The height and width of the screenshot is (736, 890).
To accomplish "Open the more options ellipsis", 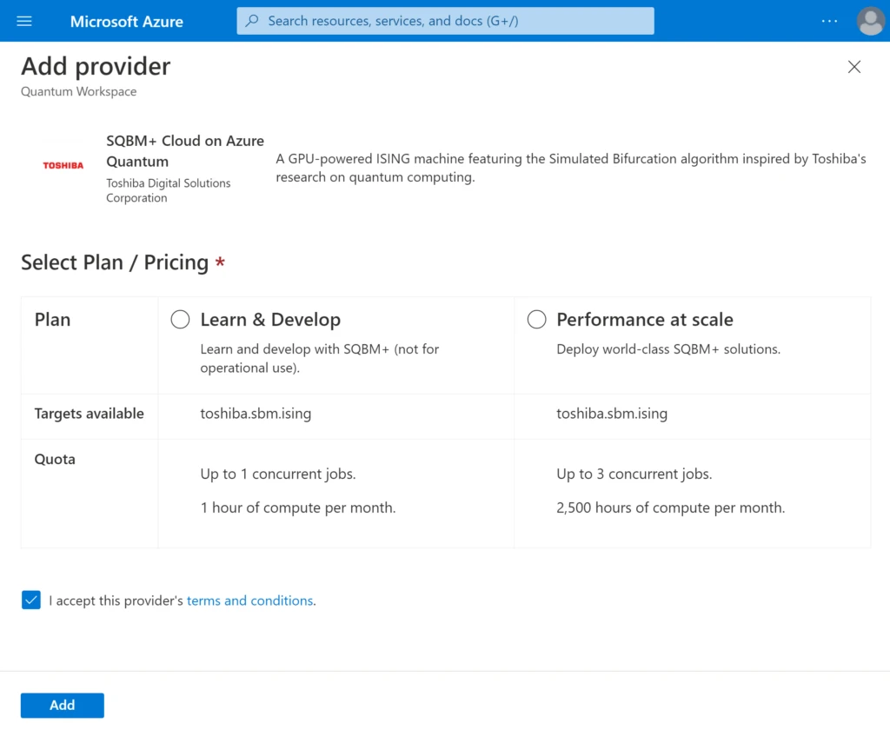I will coord(829,21).
